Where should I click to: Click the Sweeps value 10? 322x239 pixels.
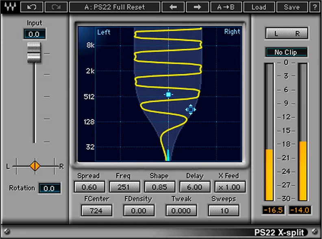pyautogui.click(x=224, y=210)
